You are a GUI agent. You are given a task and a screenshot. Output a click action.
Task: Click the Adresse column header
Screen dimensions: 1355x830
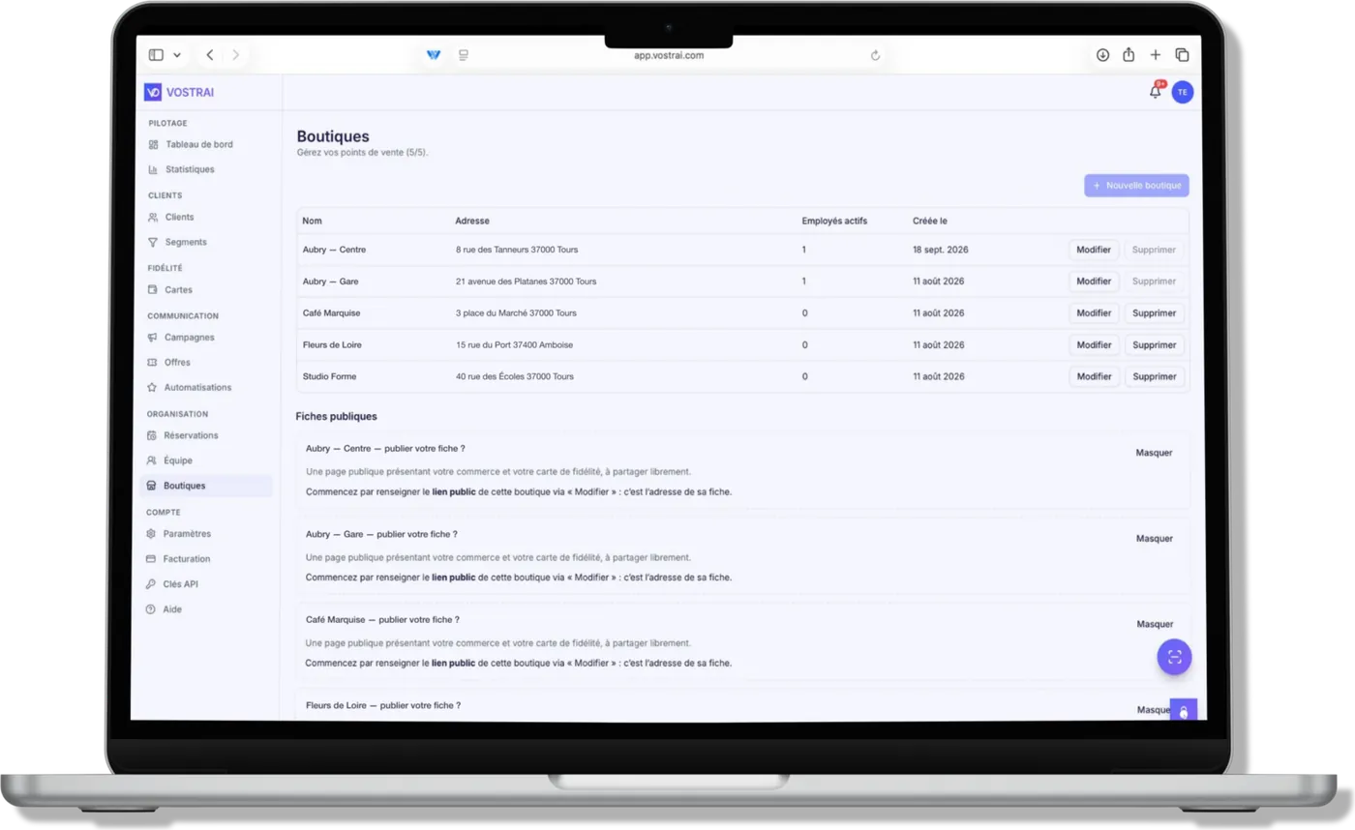click(x=472, y=222)
